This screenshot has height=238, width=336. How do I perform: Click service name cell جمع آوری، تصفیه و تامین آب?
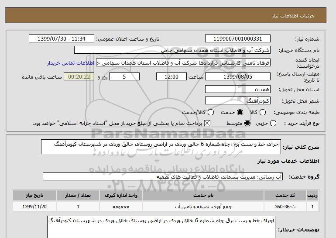[x=203, y=207]
